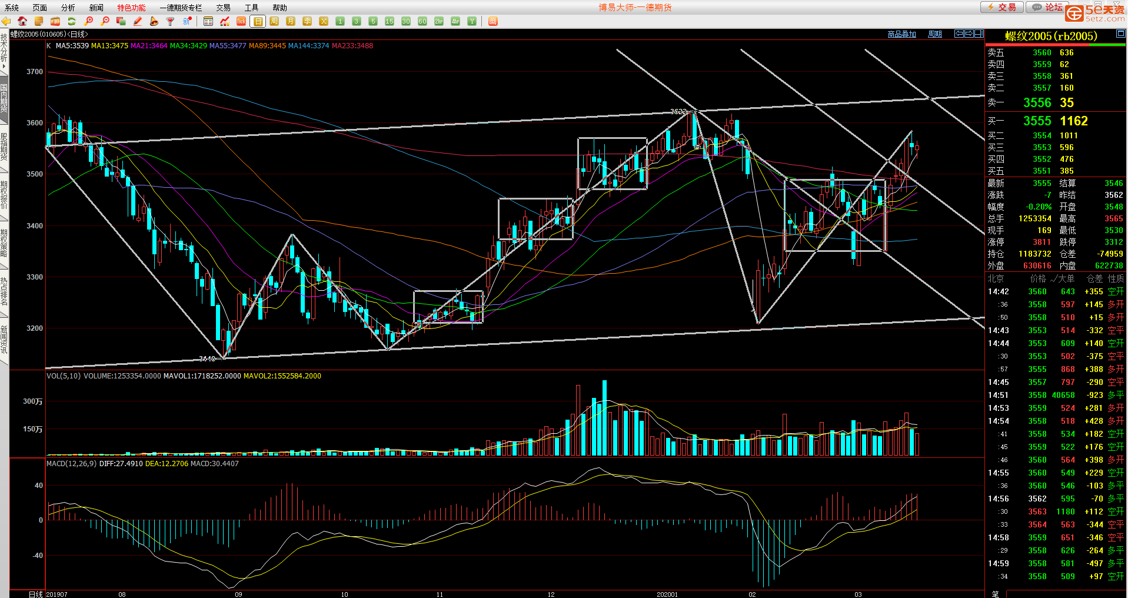
Task: Open the 新 new items icon
Action: click(x=187, y=21)
